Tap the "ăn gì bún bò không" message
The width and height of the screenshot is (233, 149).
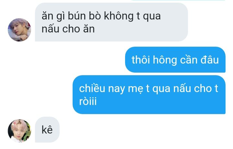tap(111, 22)
